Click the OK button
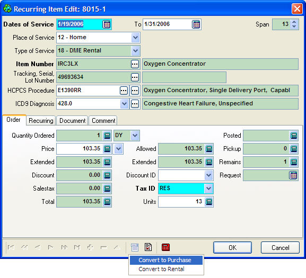The height and width of the screenshot is (278, 306). 232,248
